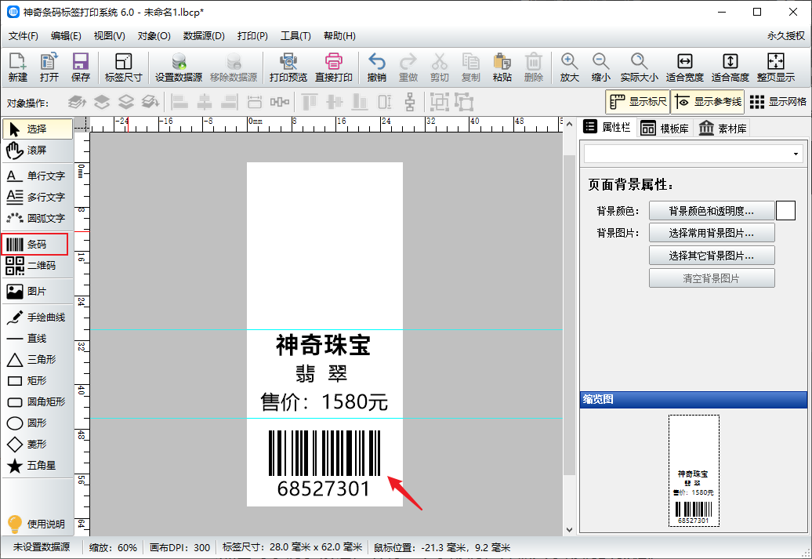812x559 pixels.
Task: Select the 直线 line tool
Action: [38, 339]
